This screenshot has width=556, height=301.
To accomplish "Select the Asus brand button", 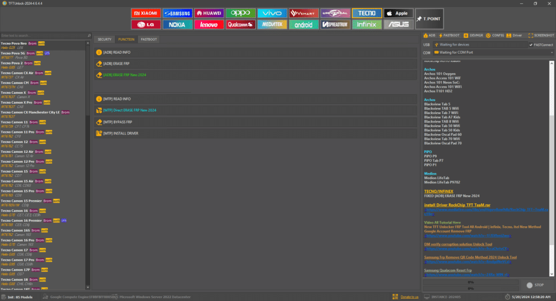I will coord(398,24).
